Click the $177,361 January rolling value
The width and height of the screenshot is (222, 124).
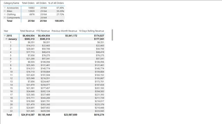click(x=99, y=39)
